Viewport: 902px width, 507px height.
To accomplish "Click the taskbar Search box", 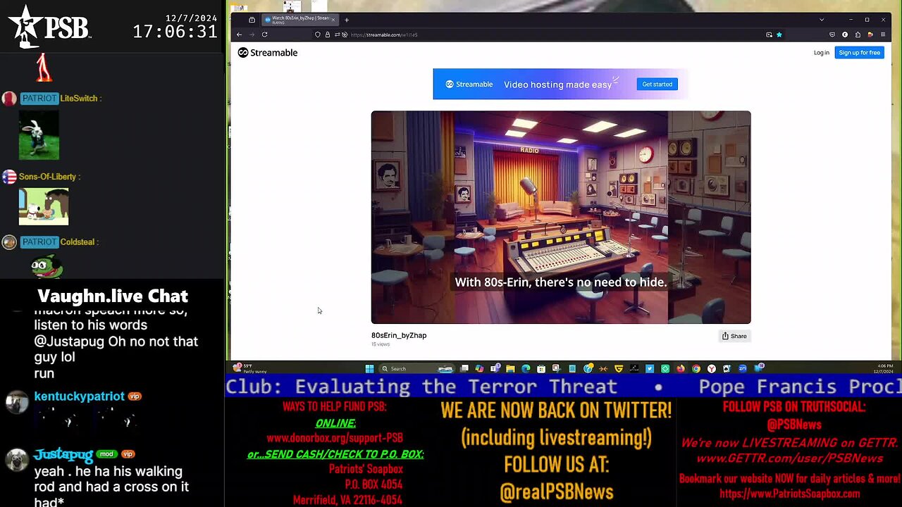I will 417,368.
